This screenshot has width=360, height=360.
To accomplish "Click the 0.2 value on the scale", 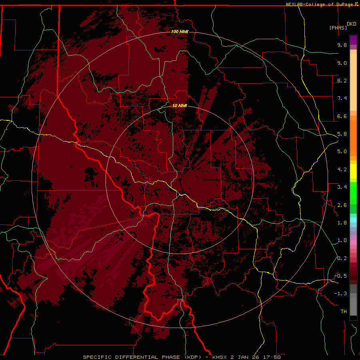I will [x=342, y=258].
